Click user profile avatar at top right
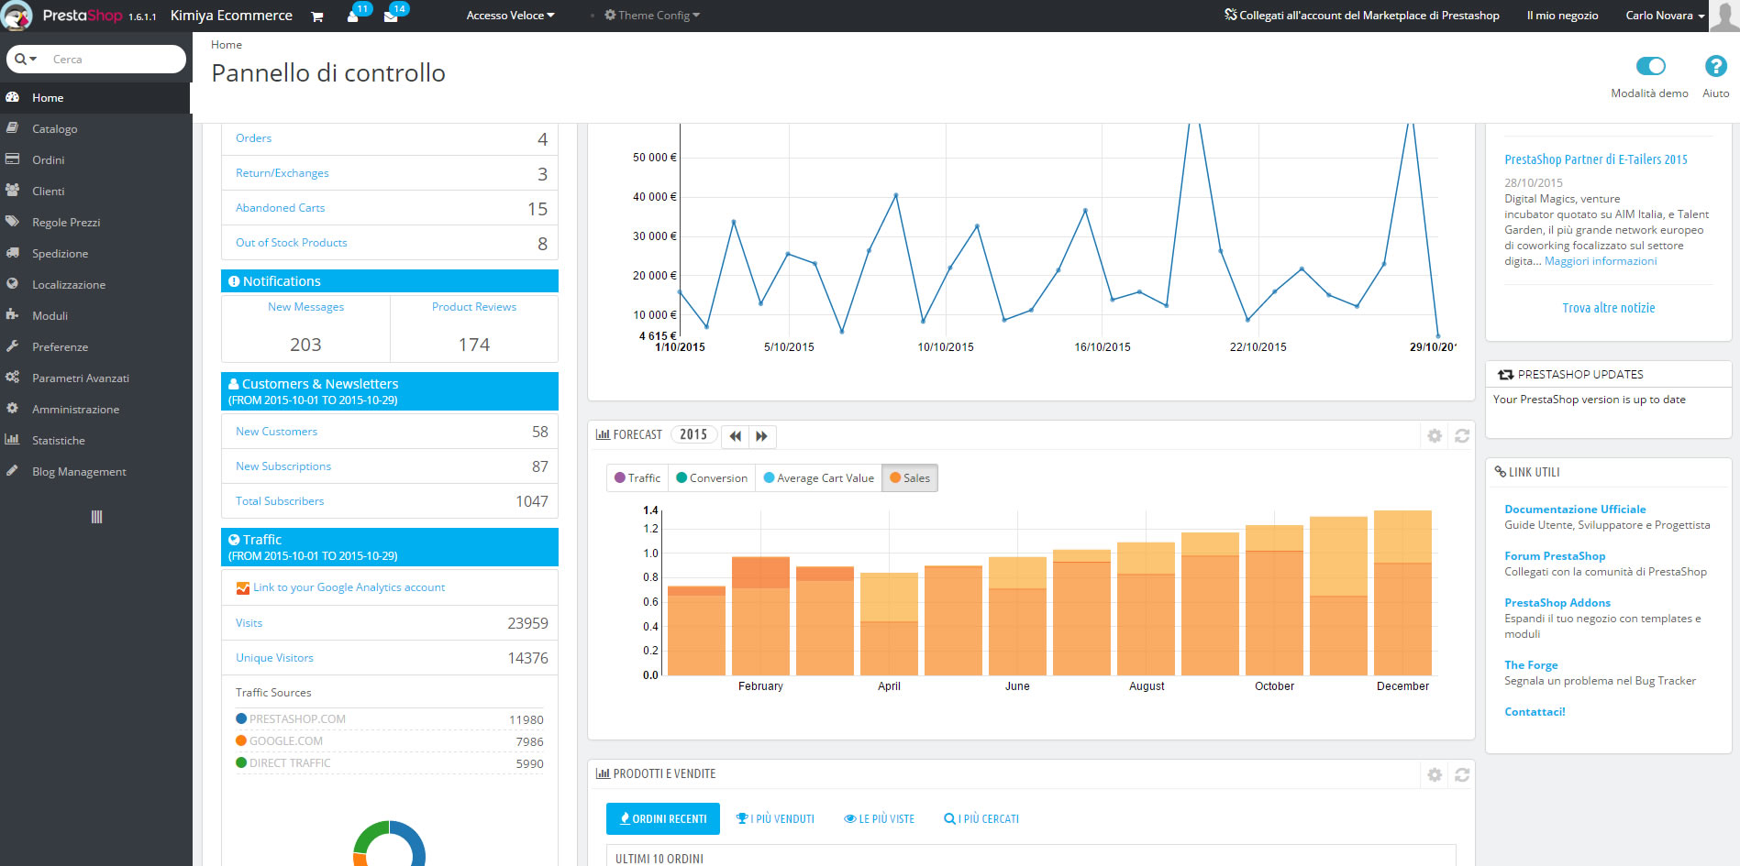 tap(1723, 16)
